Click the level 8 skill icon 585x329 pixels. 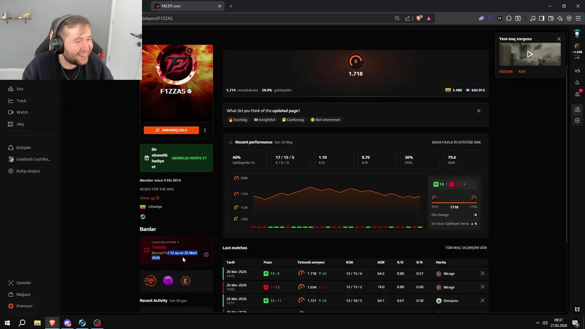356,61
